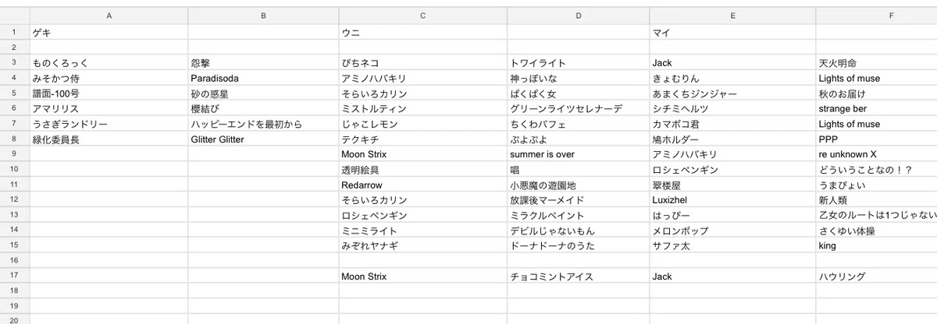Click the Redarrow cell
Viewport: 937px width, 324px height.
point(422,185)
